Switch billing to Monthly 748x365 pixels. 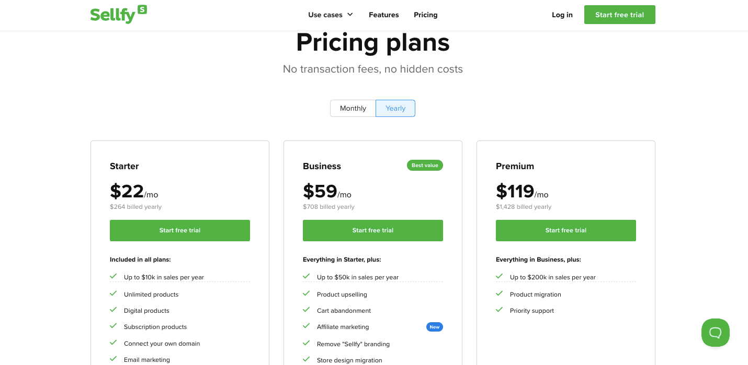(x=353, y=108)
